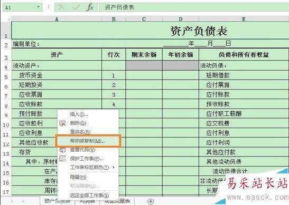The height and width of the screenshot is (205, 289).
Task: Click the 应收利息 cell
Action: coord(34,133)
